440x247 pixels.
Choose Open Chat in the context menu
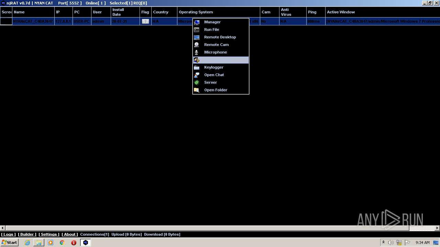pos(221,75)
